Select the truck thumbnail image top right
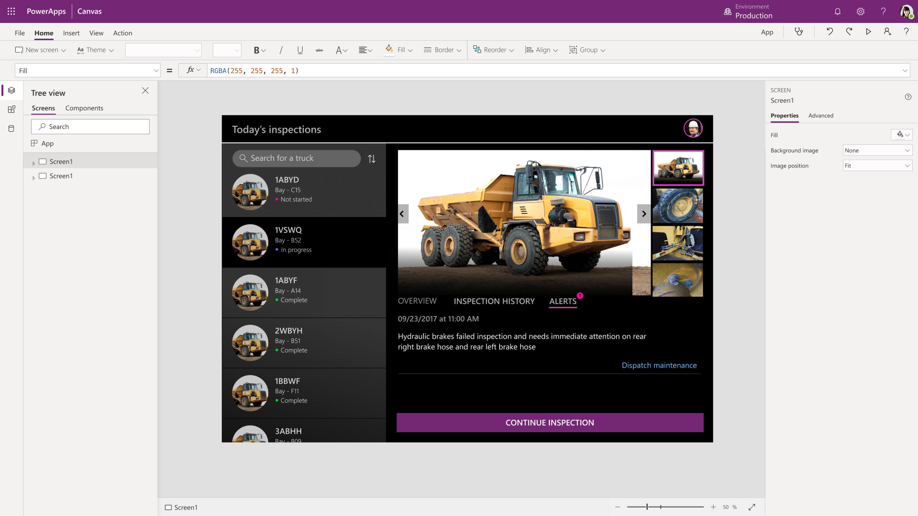918x516 pixels. pyautogui.click(x=678, y=167)
